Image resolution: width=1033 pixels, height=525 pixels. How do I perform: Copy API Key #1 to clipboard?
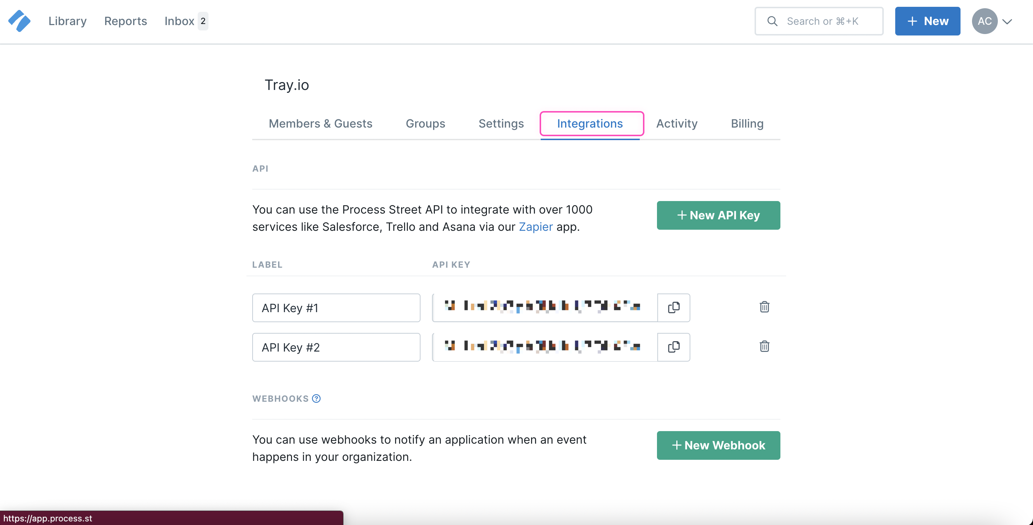[x=674, y=307]
